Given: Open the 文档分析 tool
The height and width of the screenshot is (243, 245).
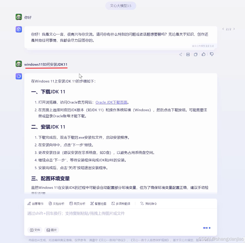Looking at the screenshot, I should (56, 204).
